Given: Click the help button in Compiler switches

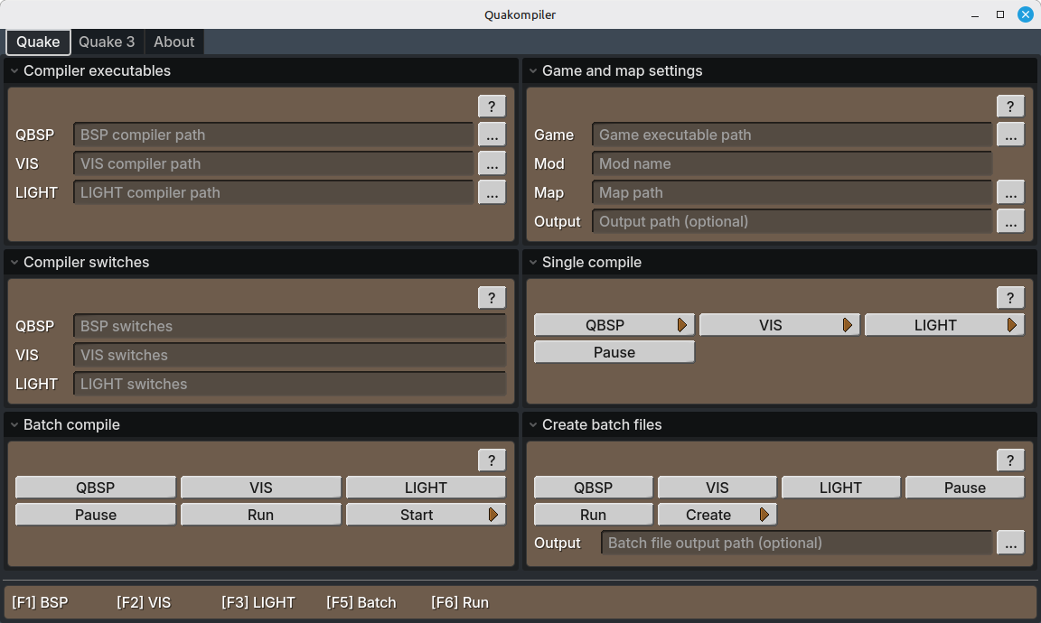Looking at the screenshot, I should click(492, 297).
